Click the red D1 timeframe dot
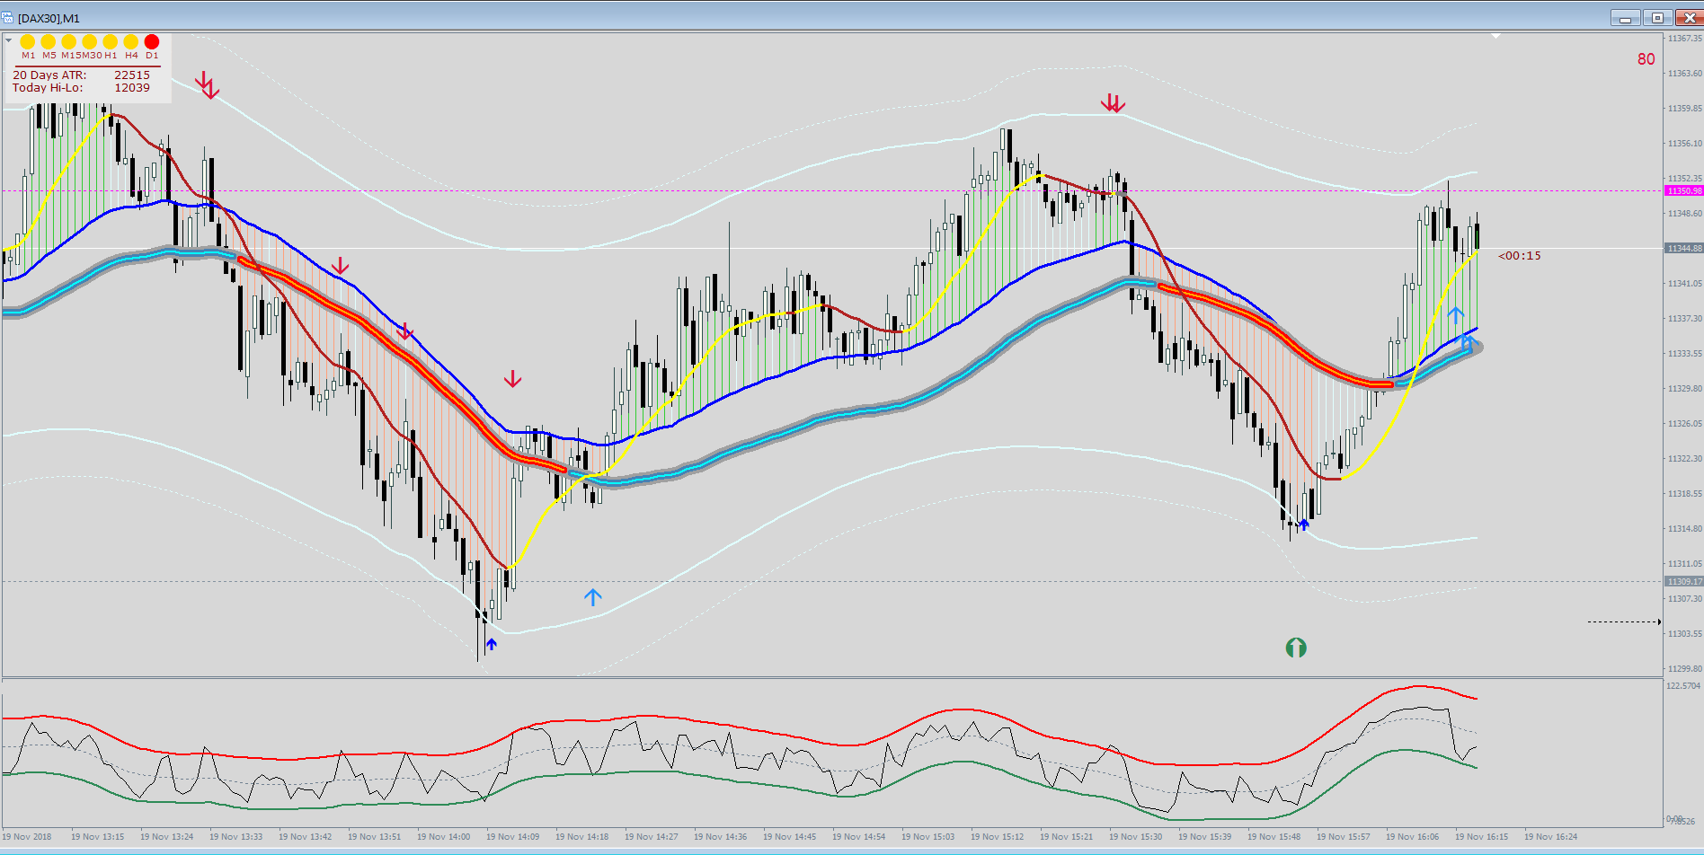 pos(152,41)
